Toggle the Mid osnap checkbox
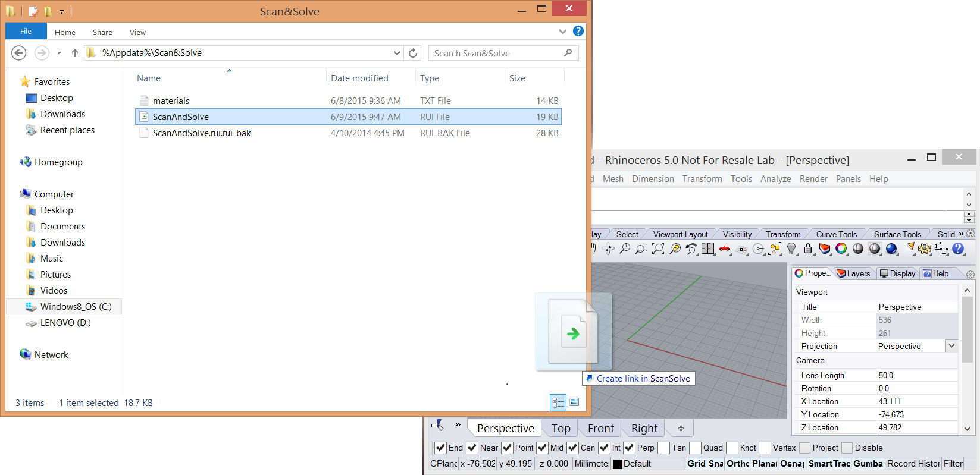Image resolution: width=980 pixels, height=475 pixels. pos(543,448)
